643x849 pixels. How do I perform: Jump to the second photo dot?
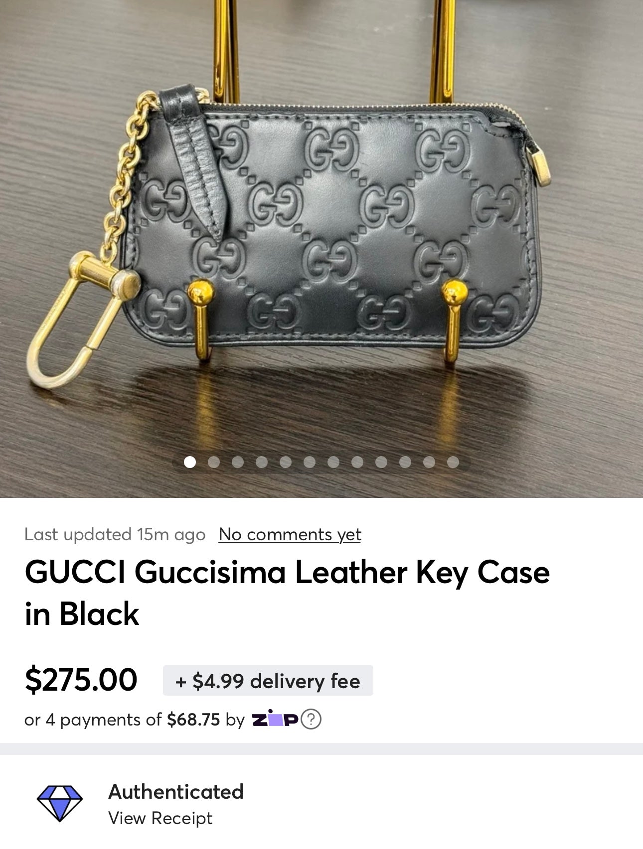point(214,462)
